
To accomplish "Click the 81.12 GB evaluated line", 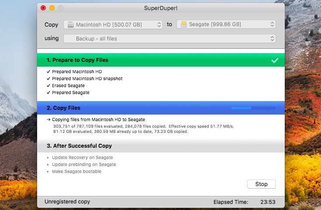I will [x=121, y=132].
